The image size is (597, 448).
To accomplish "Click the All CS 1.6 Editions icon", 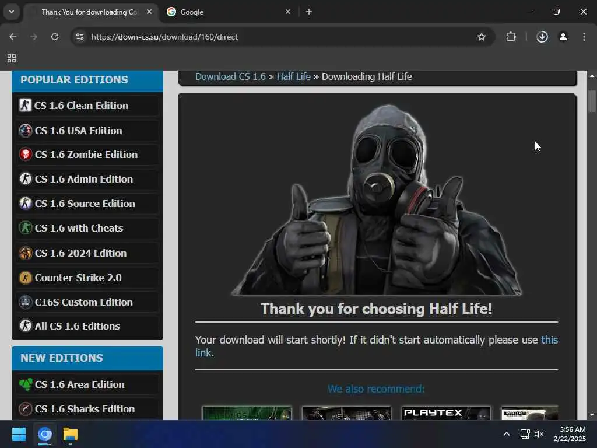I will (26, 326).
